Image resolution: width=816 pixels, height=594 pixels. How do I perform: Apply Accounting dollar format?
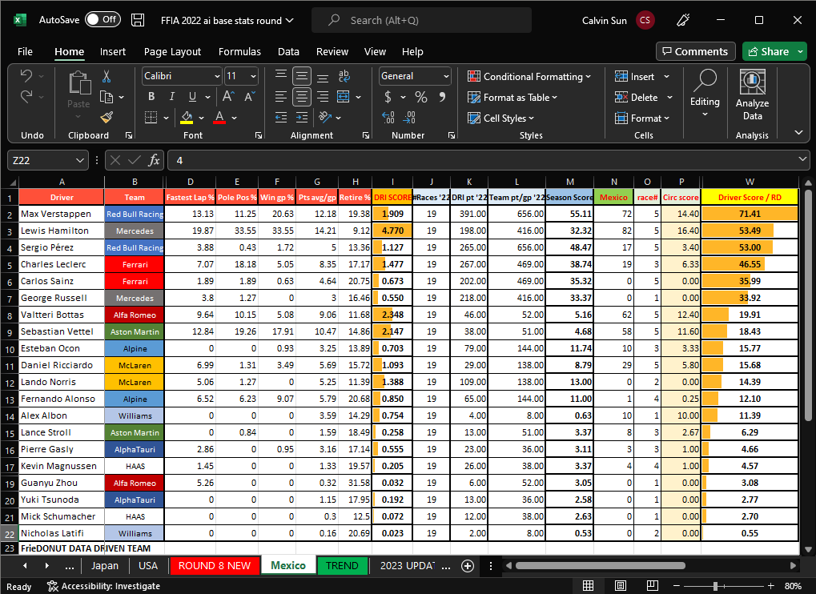pos(388,97)
